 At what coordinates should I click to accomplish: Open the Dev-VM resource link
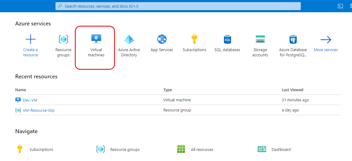[x=30, y=100]
